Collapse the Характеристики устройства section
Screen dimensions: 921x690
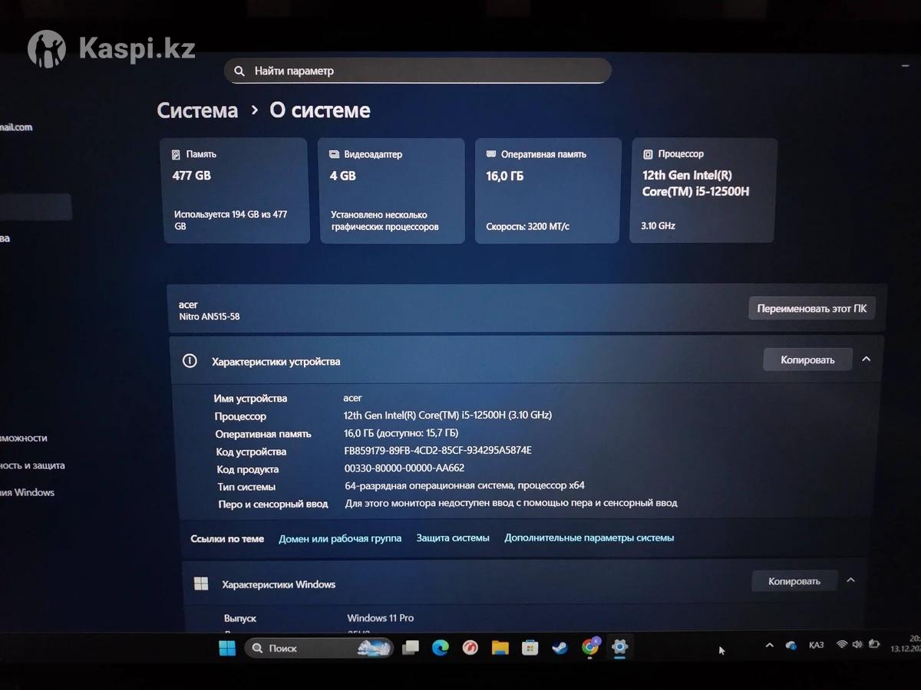click(x=866, y=359)
